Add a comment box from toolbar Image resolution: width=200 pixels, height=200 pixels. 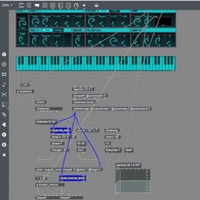(37, 5)
